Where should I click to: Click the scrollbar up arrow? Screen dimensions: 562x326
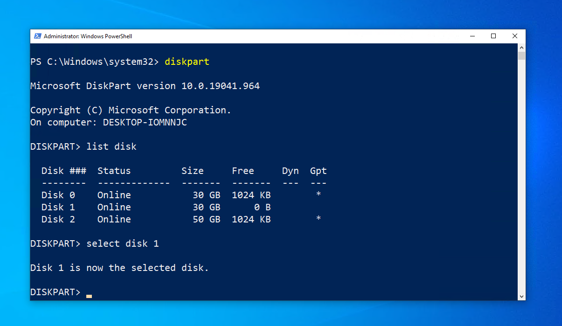coord(521,48)
